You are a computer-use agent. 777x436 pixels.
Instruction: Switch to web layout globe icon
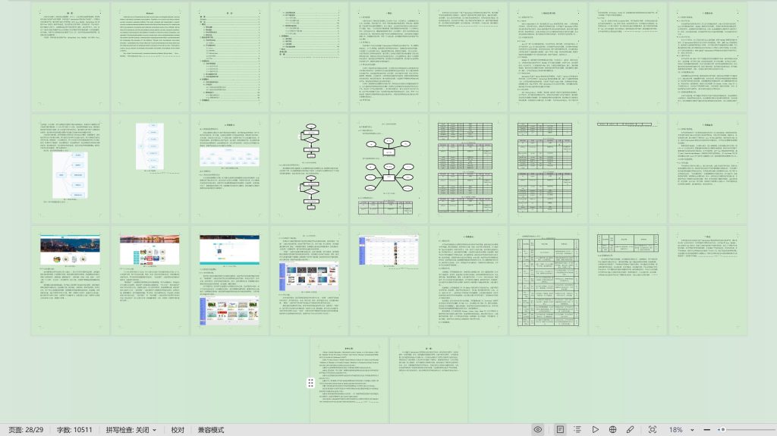pyautogui.click(x=612, y=430)
